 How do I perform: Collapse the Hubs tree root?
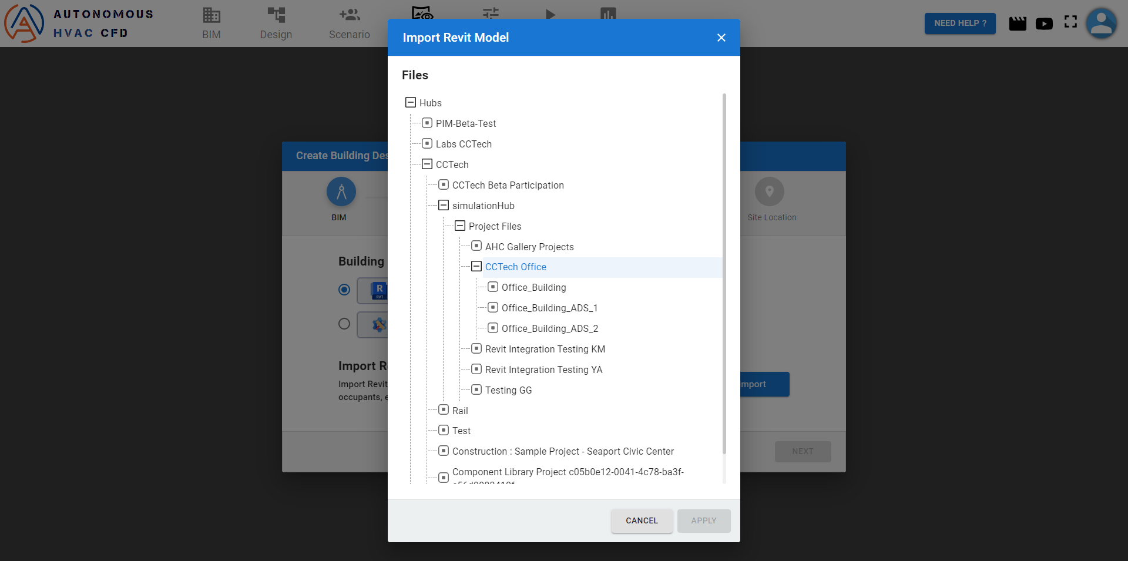click(x=411, y=103)
